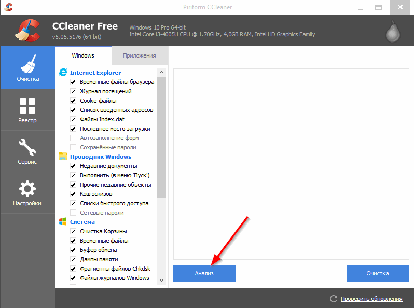Uncheck Временные файлы браузера checkbox
414x308 pixels.
tap(73, 82)
